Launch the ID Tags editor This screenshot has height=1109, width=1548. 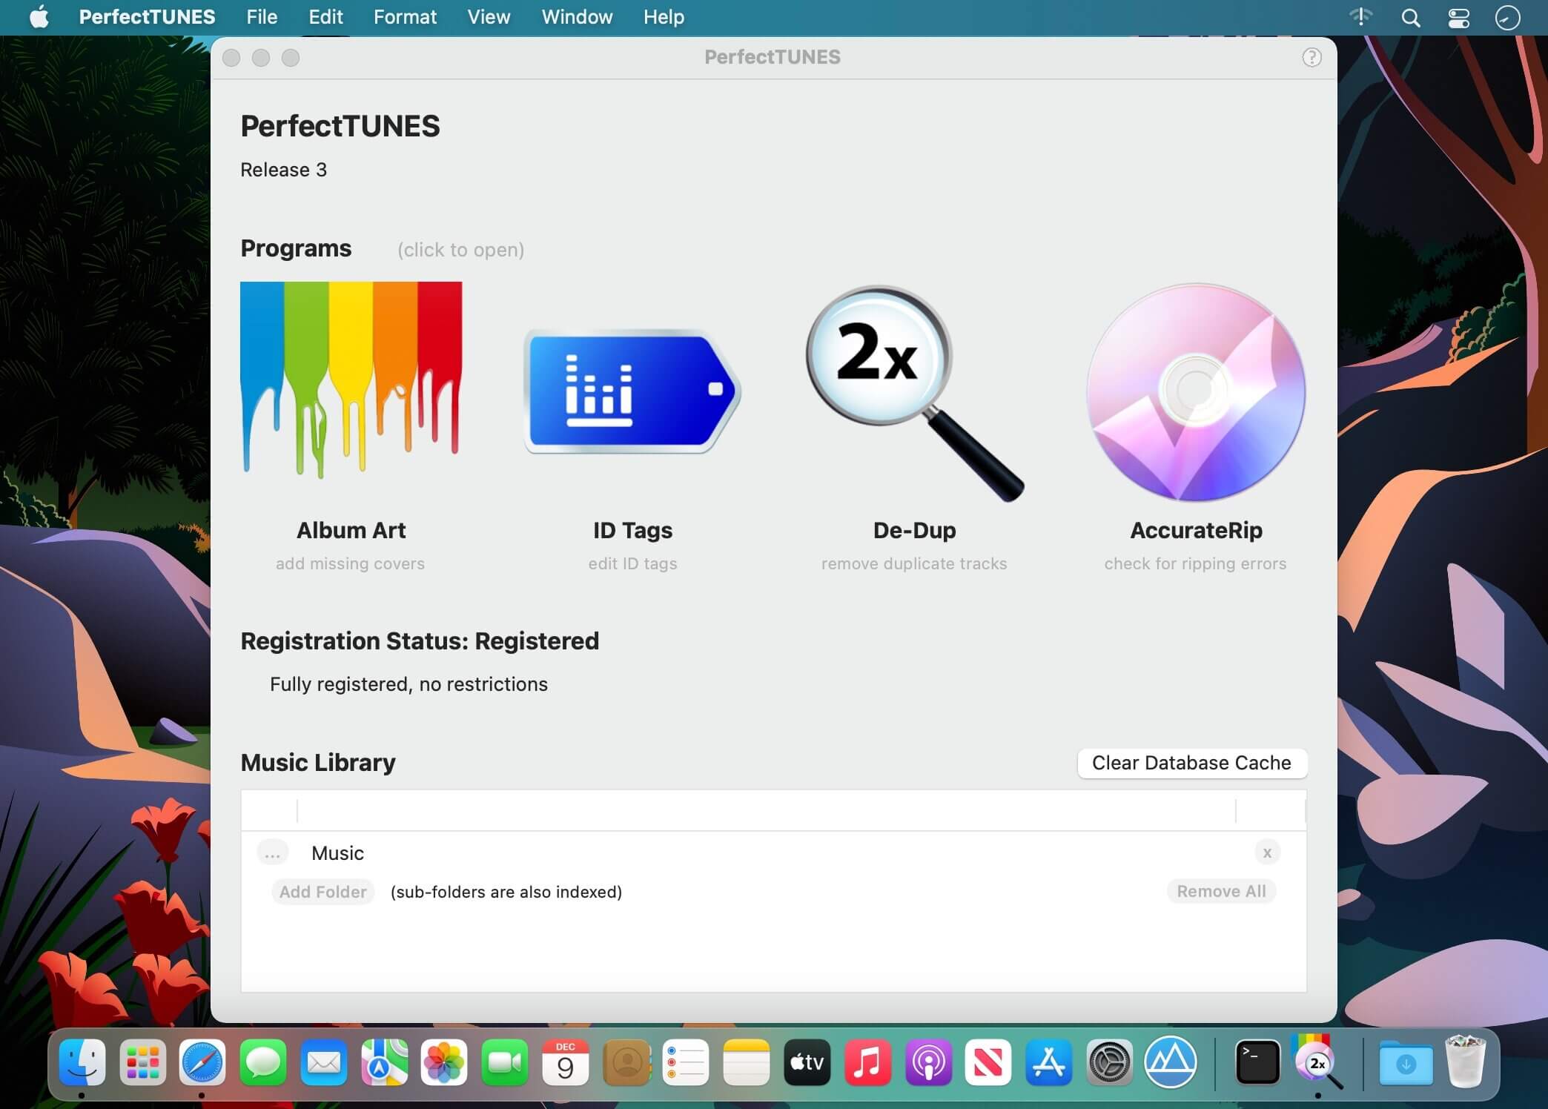[632, 391]
